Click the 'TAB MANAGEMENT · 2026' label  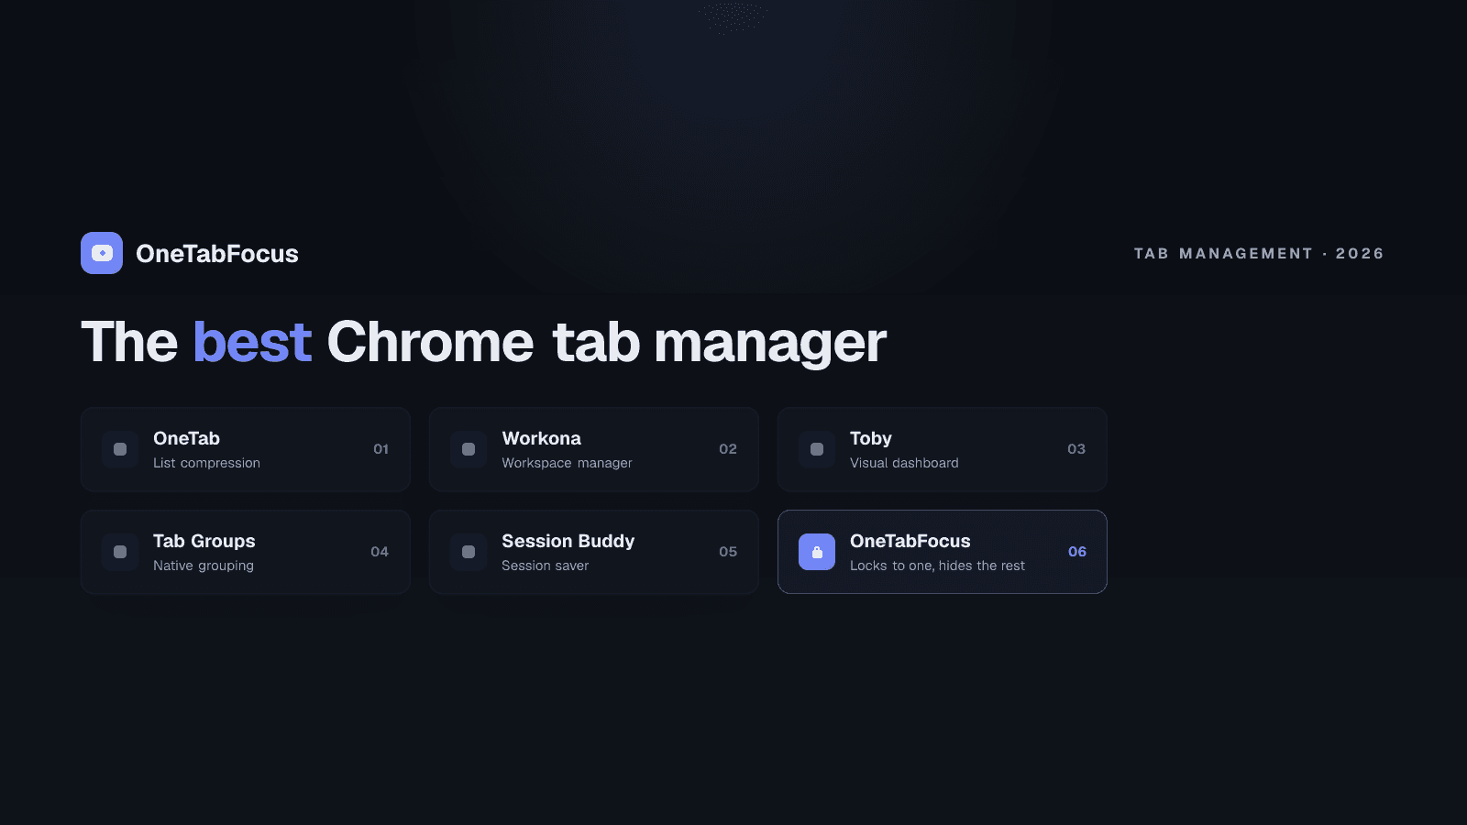[x=1259, y=253]
